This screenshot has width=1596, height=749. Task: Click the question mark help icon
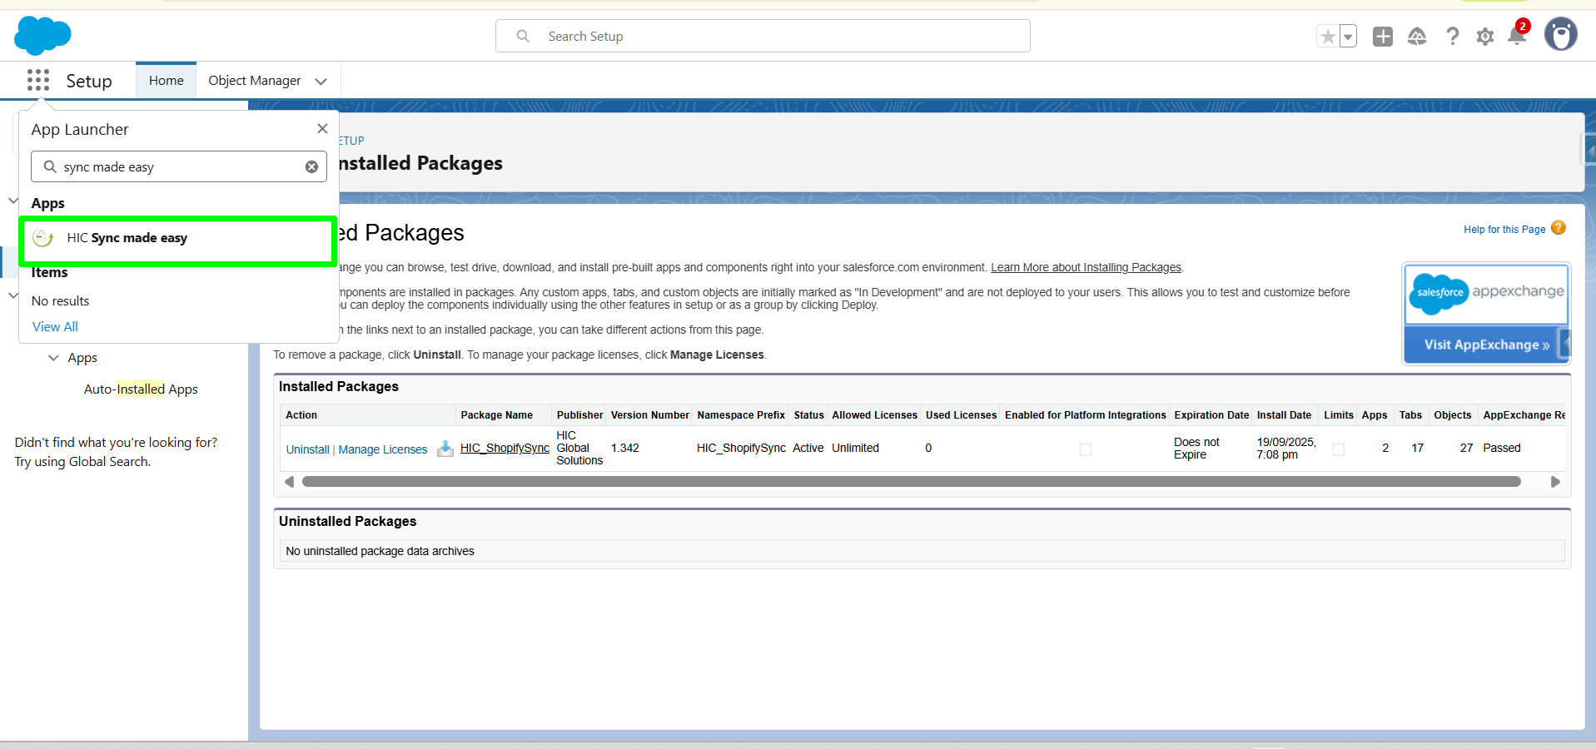(x=1452, y=37)
